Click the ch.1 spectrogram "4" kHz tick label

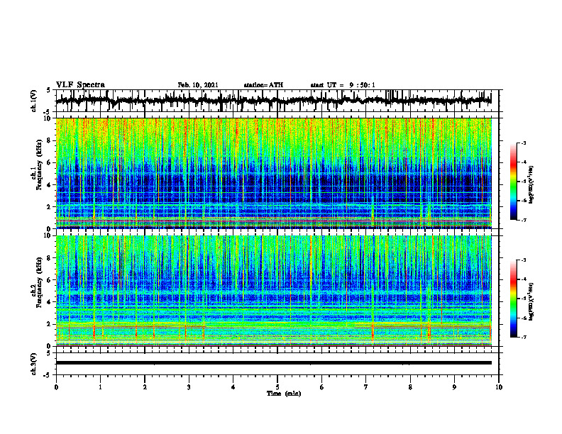click(50, 185)
